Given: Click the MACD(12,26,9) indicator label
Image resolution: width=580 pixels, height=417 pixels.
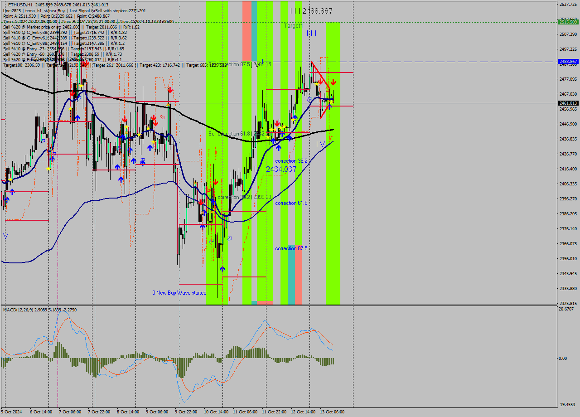Looking at the screenshot, I should click(x=40, y=310).
